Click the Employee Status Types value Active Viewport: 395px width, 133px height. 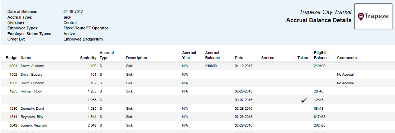tap(69, 34)
